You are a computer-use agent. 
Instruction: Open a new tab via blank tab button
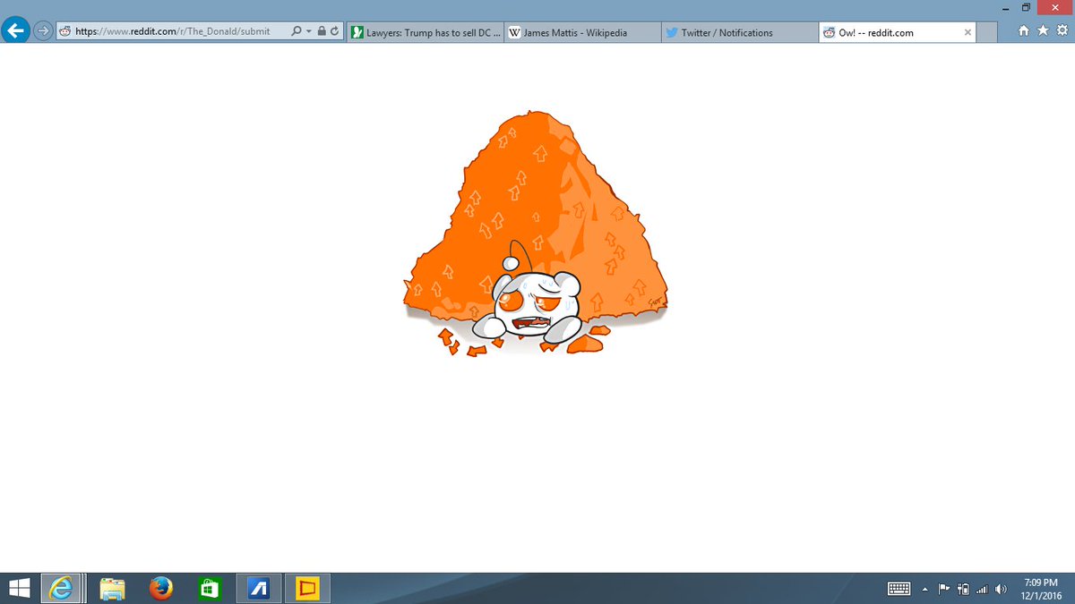point(986,32)
